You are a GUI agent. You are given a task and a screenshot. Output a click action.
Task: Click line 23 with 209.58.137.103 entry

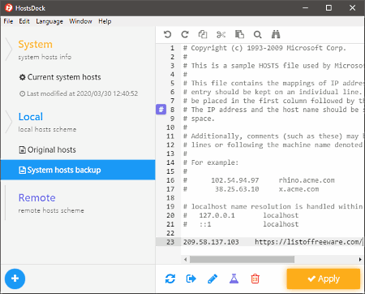(273, 242)
